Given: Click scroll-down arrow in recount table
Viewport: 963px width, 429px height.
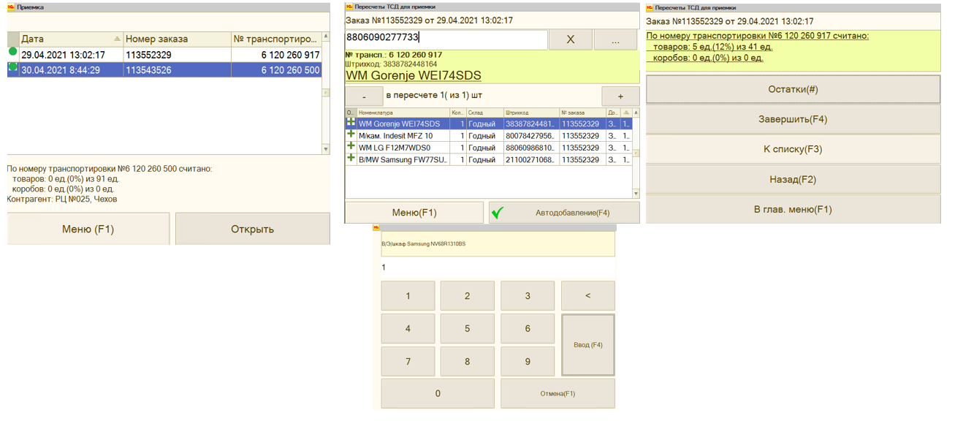Looking at the screenshot, I should (636, 193).
